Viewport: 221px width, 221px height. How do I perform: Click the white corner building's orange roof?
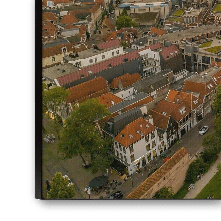135,130
